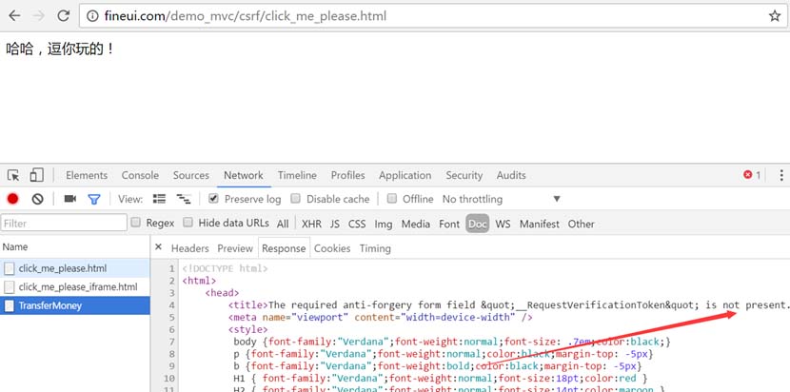Image resolution: width=790 pixels, height=392 pixels.
Task: Stop recording network log red button
Action: (12, 199)
